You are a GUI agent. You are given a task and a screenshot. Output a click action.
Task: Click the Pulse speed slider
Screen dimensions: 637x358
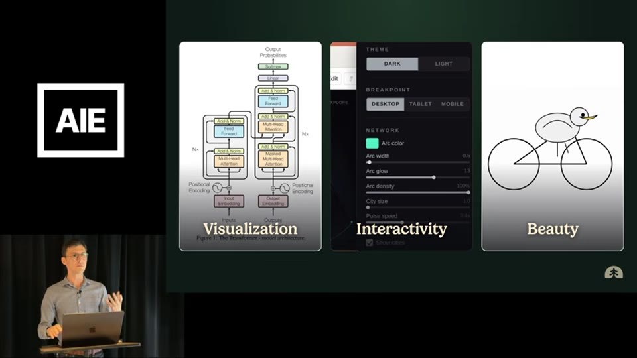click(x=418, y=223)
